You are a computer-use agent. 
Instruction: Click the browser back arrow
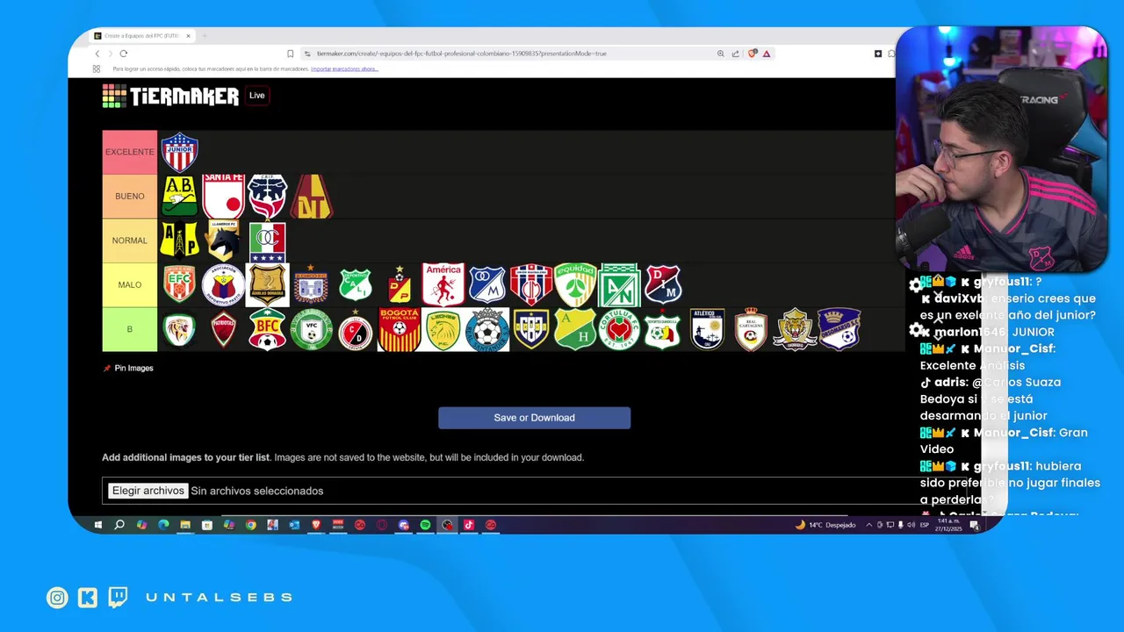point(97,54)
